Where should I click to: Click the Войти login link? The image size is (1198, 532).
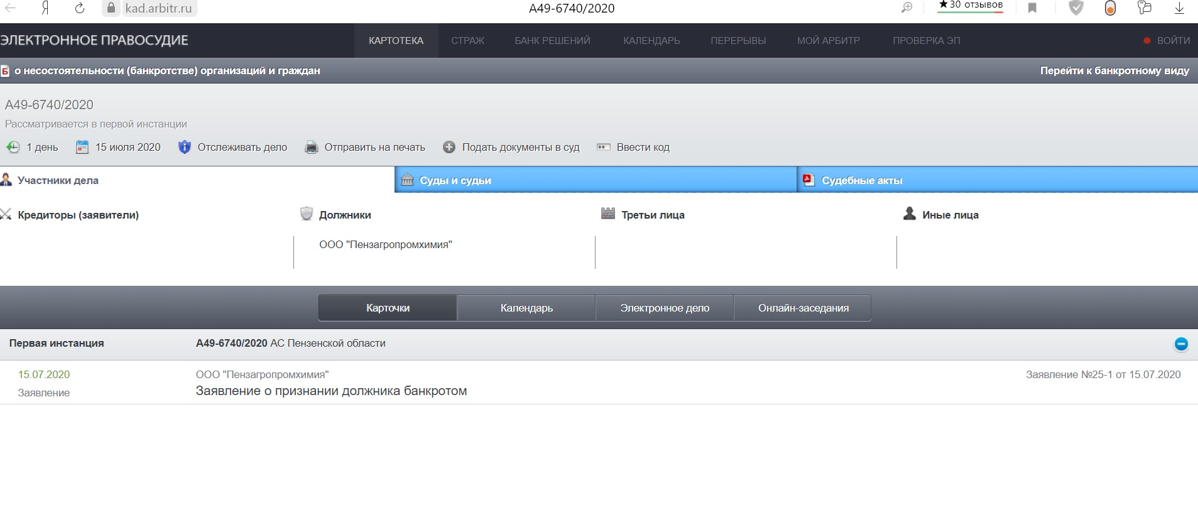1172,41
